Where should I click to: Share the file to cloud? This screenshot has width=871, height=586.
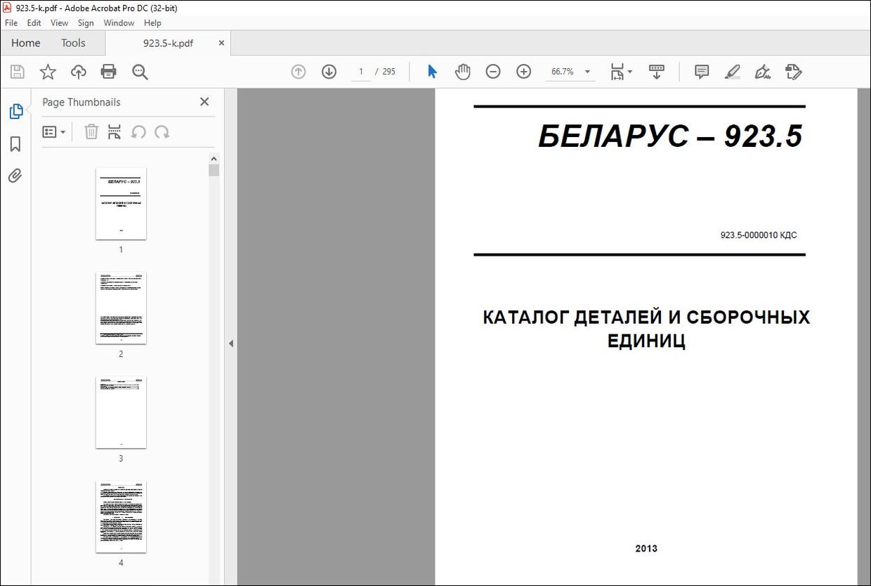[78, 71]
